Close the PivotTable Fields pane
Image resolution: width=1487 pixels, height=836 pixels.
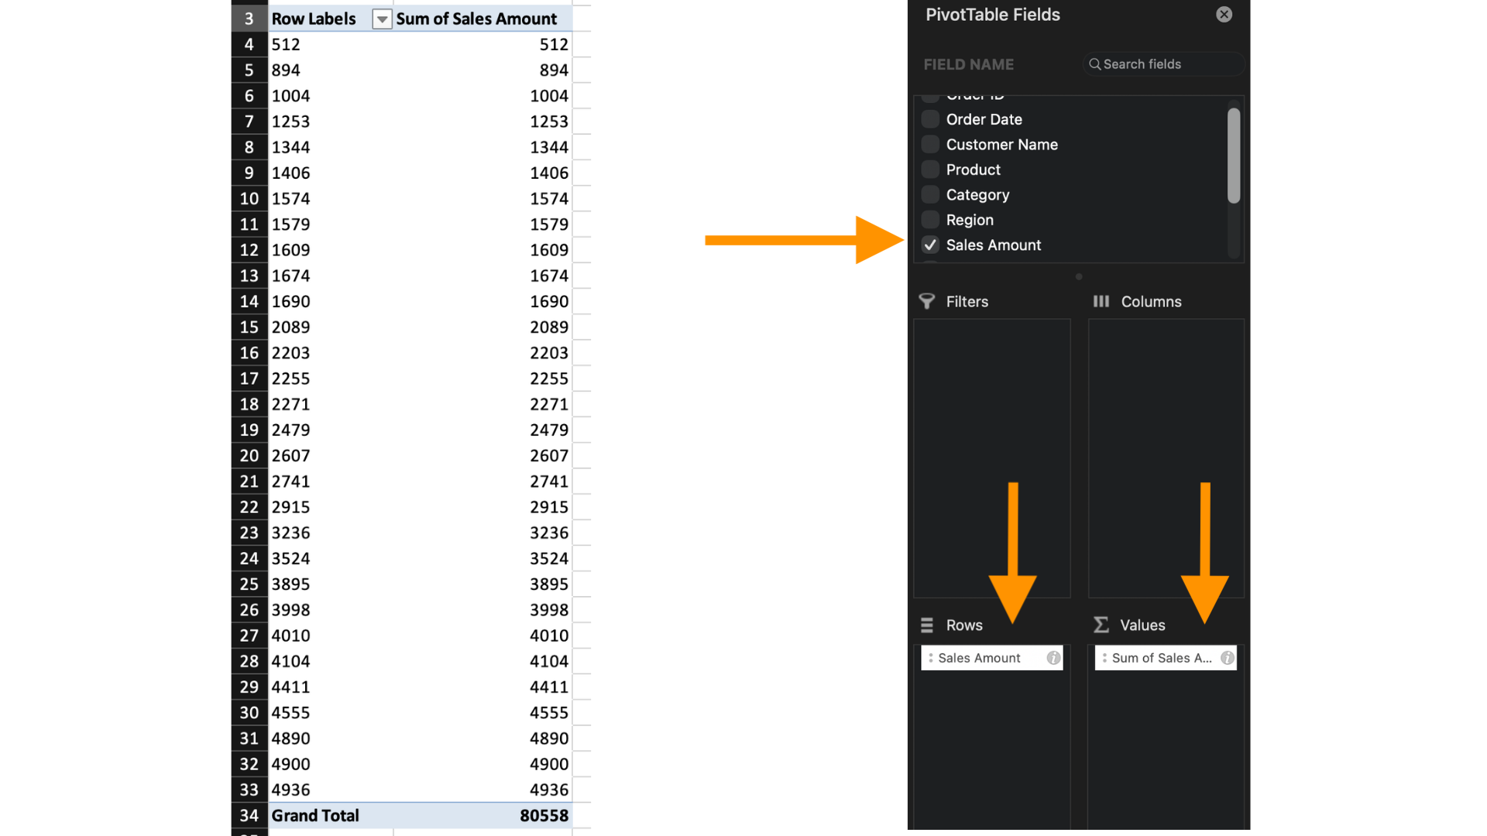(1224, 15)
